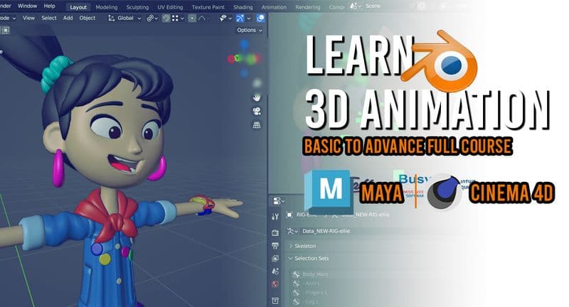Open the Options dropdown
The height and width of the screenshot is (307, 569).
coord(250,30)
